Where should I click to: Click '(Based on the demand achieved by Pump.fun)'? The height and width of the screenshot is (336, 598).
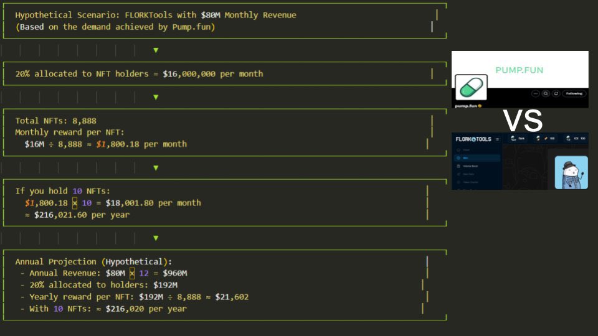(x=115, y=27)
